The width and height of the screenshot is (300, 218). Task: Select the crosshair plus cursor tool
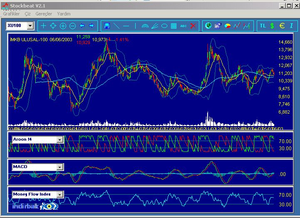[43, 26]
